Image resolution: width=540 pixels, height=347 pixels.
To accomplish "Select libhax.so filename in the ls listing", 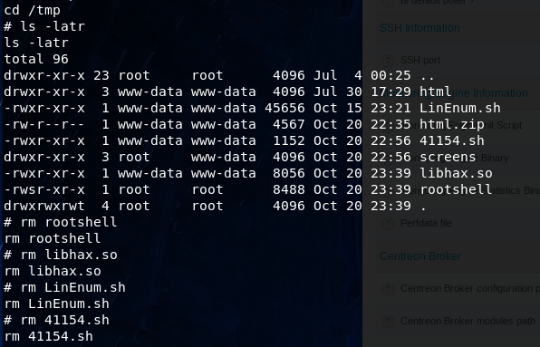I will tap(456, 173).
